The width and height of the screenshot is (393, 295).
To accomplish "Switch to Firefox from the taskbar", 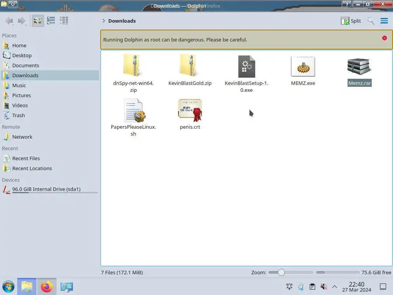I will pos(46,287).
